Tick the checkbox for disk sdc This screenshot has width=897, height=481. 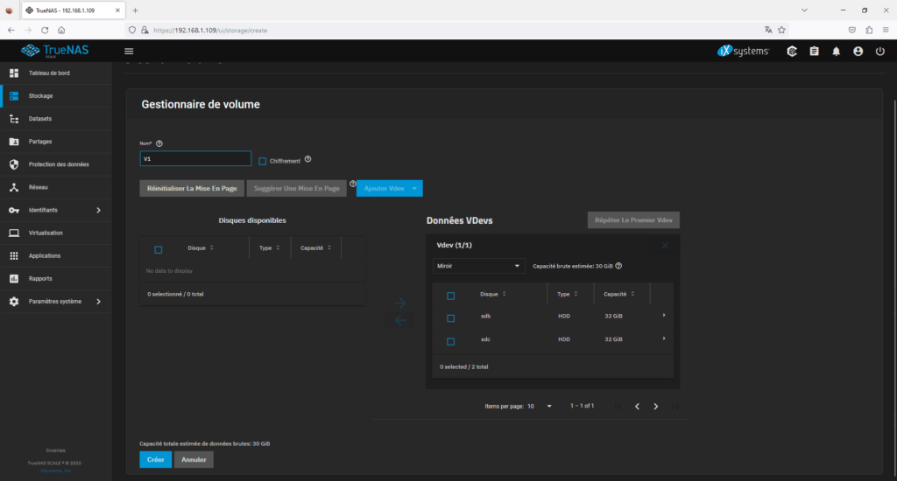[451, 341]
